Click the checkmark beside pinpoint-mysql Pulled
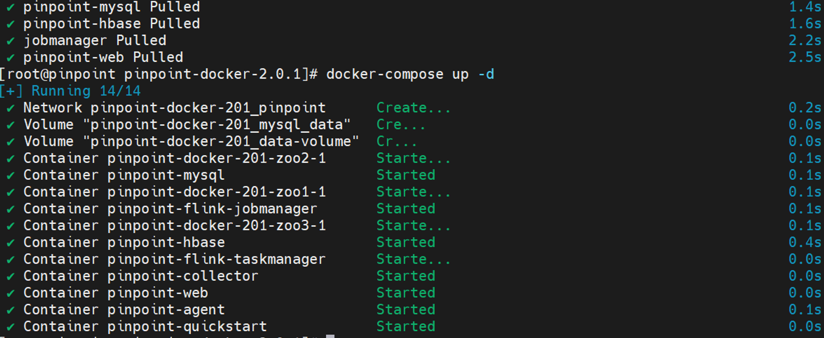The width and height of the screenshot is (824, 338). (10, 8)
